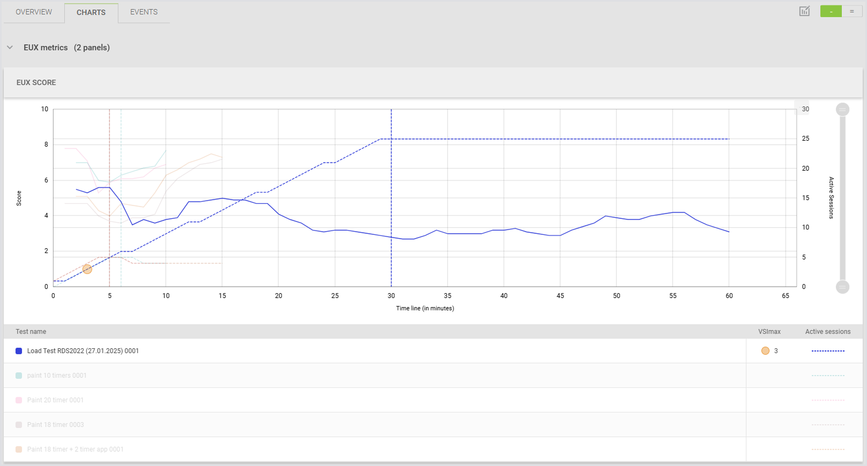
Task: Click the EUX SCORE panel header
Action: [x=36, y=82]
